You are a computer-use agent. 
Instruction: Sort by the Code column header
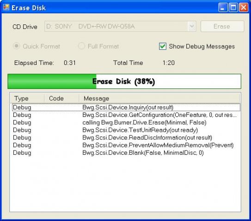[x=62, y=99]
